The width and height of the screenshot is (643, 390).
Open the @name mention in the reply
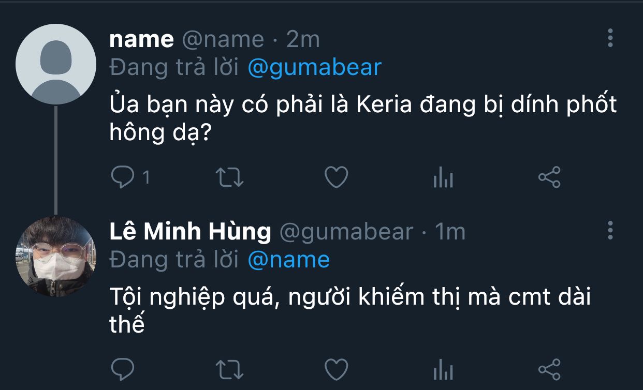coord(289,260)
